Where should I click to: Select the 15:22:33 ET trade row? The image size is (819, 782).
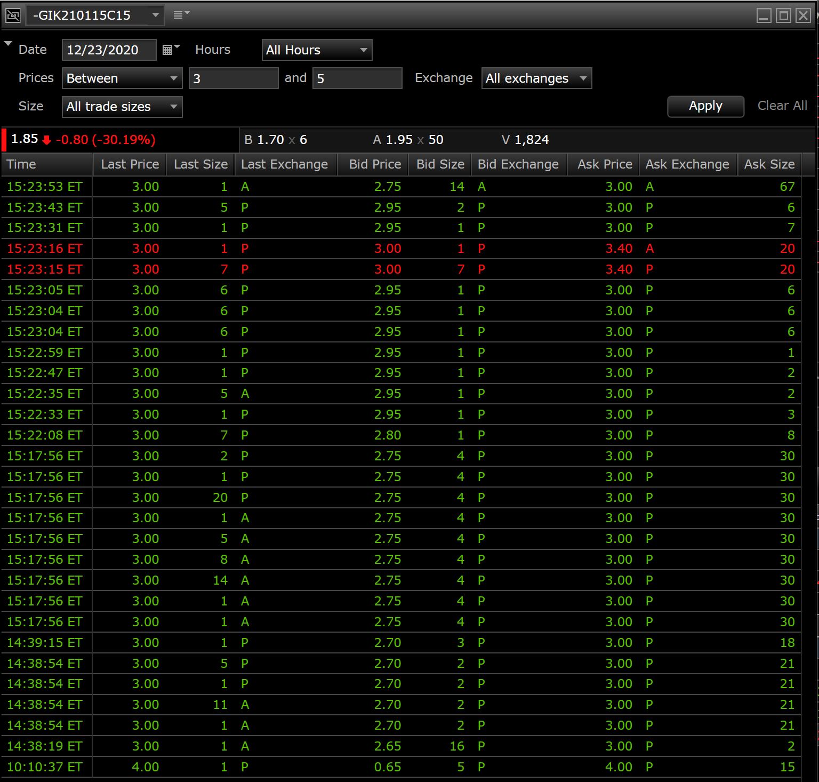point(401,414)
